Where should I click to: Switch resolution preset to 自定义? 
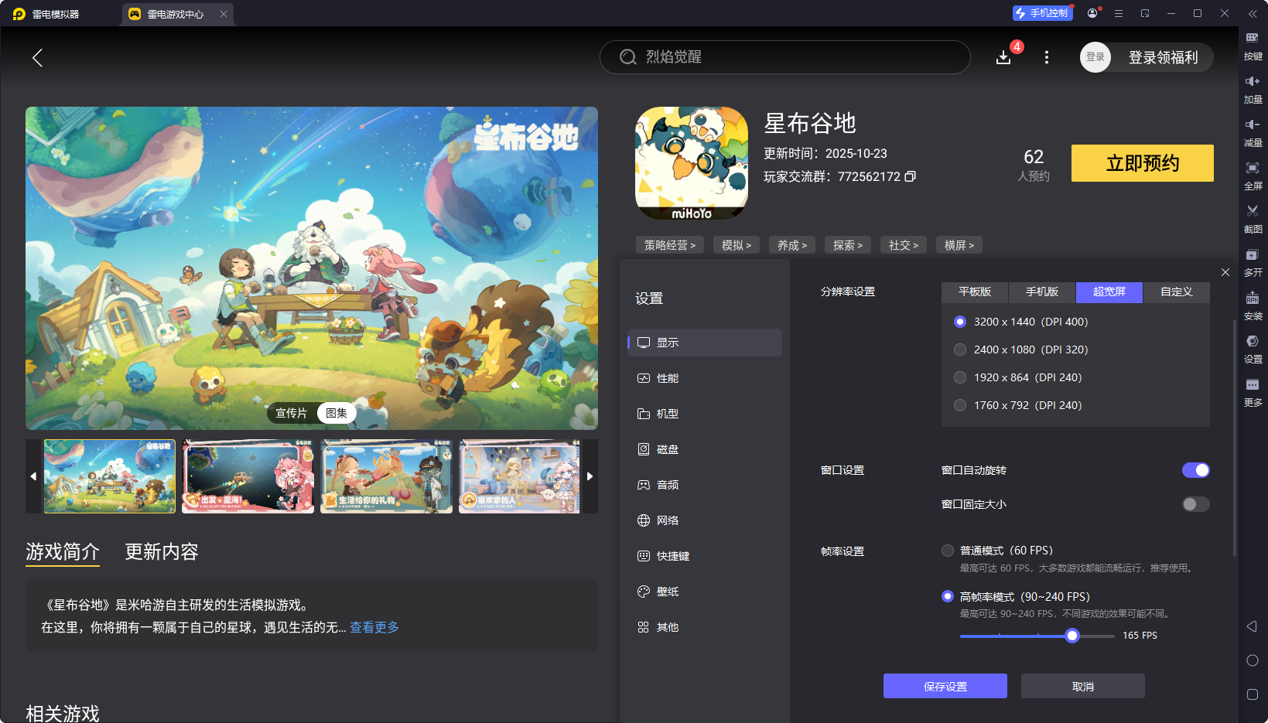[x=1175, y=292]
